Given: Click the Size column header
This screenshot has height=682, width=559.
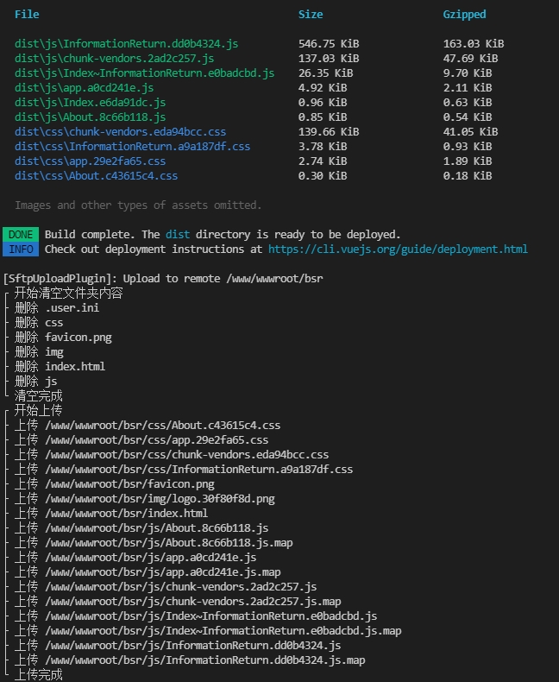Looking at the screenshot, I should (311, 14).
